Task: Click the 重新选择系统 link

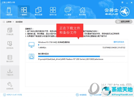Action: tap(119, 42)
